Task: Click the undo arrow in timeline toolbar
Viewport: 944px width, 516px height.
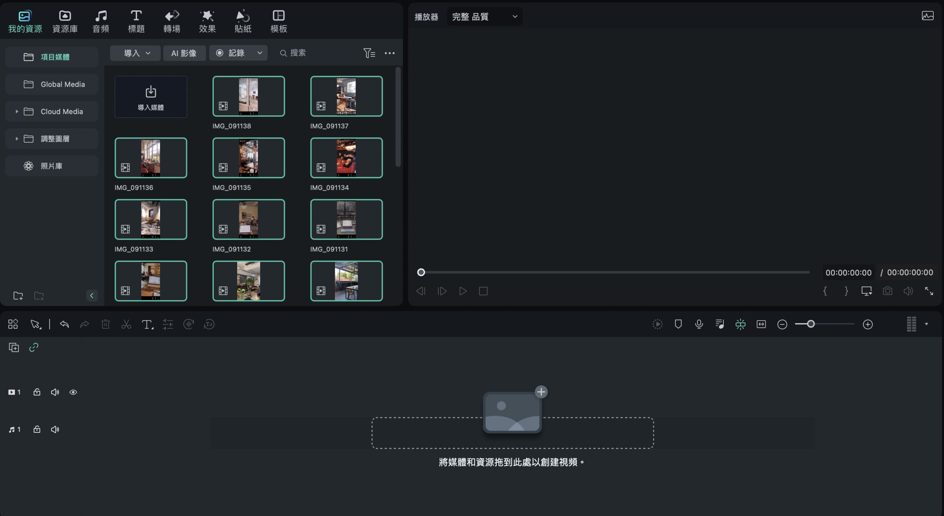Action: 64,324
